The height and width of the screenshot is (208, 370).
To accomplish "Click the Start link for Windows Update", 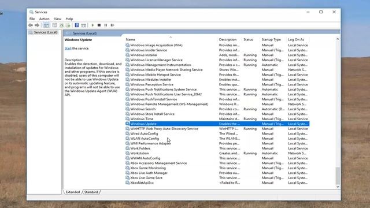I will [68, 49].
